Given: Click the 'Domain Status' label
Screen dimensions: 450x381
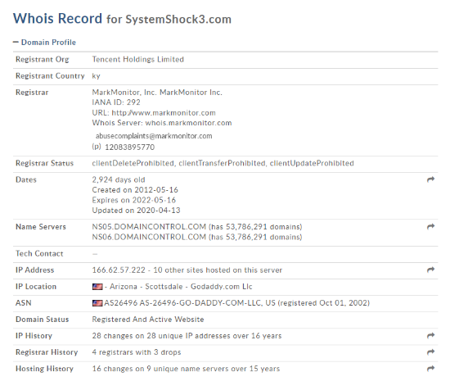Looking at the screenshot, I should click(x=43, y=320).
